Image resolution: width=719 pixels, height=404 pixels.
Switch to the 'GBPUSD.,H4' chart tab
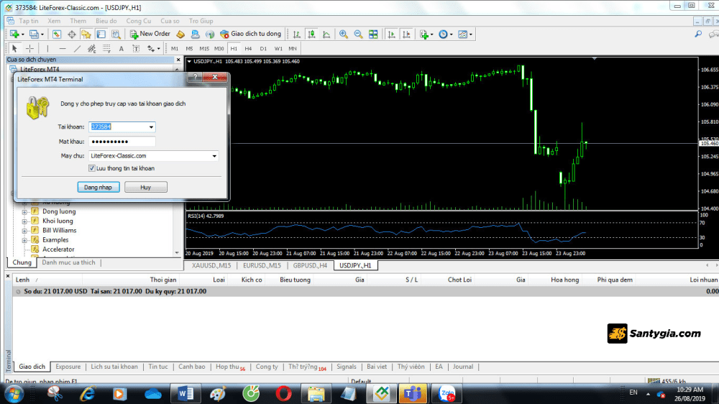(x=310, y=265)
